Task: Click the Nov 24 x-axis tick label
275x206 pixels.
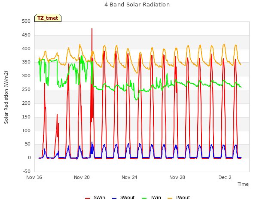Action: pyautogui.click(x=129, y=177)
